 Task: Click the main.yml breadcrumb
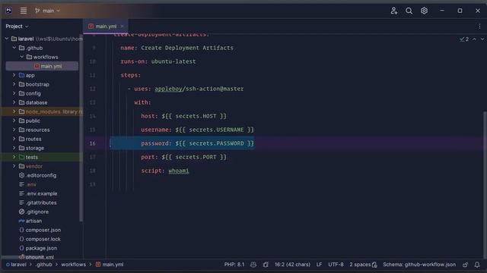click(x=110, y=265)
